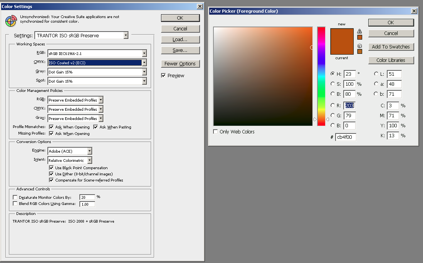The image size is (423, 263).
Task: Click the new color preview swatch
Action: pos(342,35)
